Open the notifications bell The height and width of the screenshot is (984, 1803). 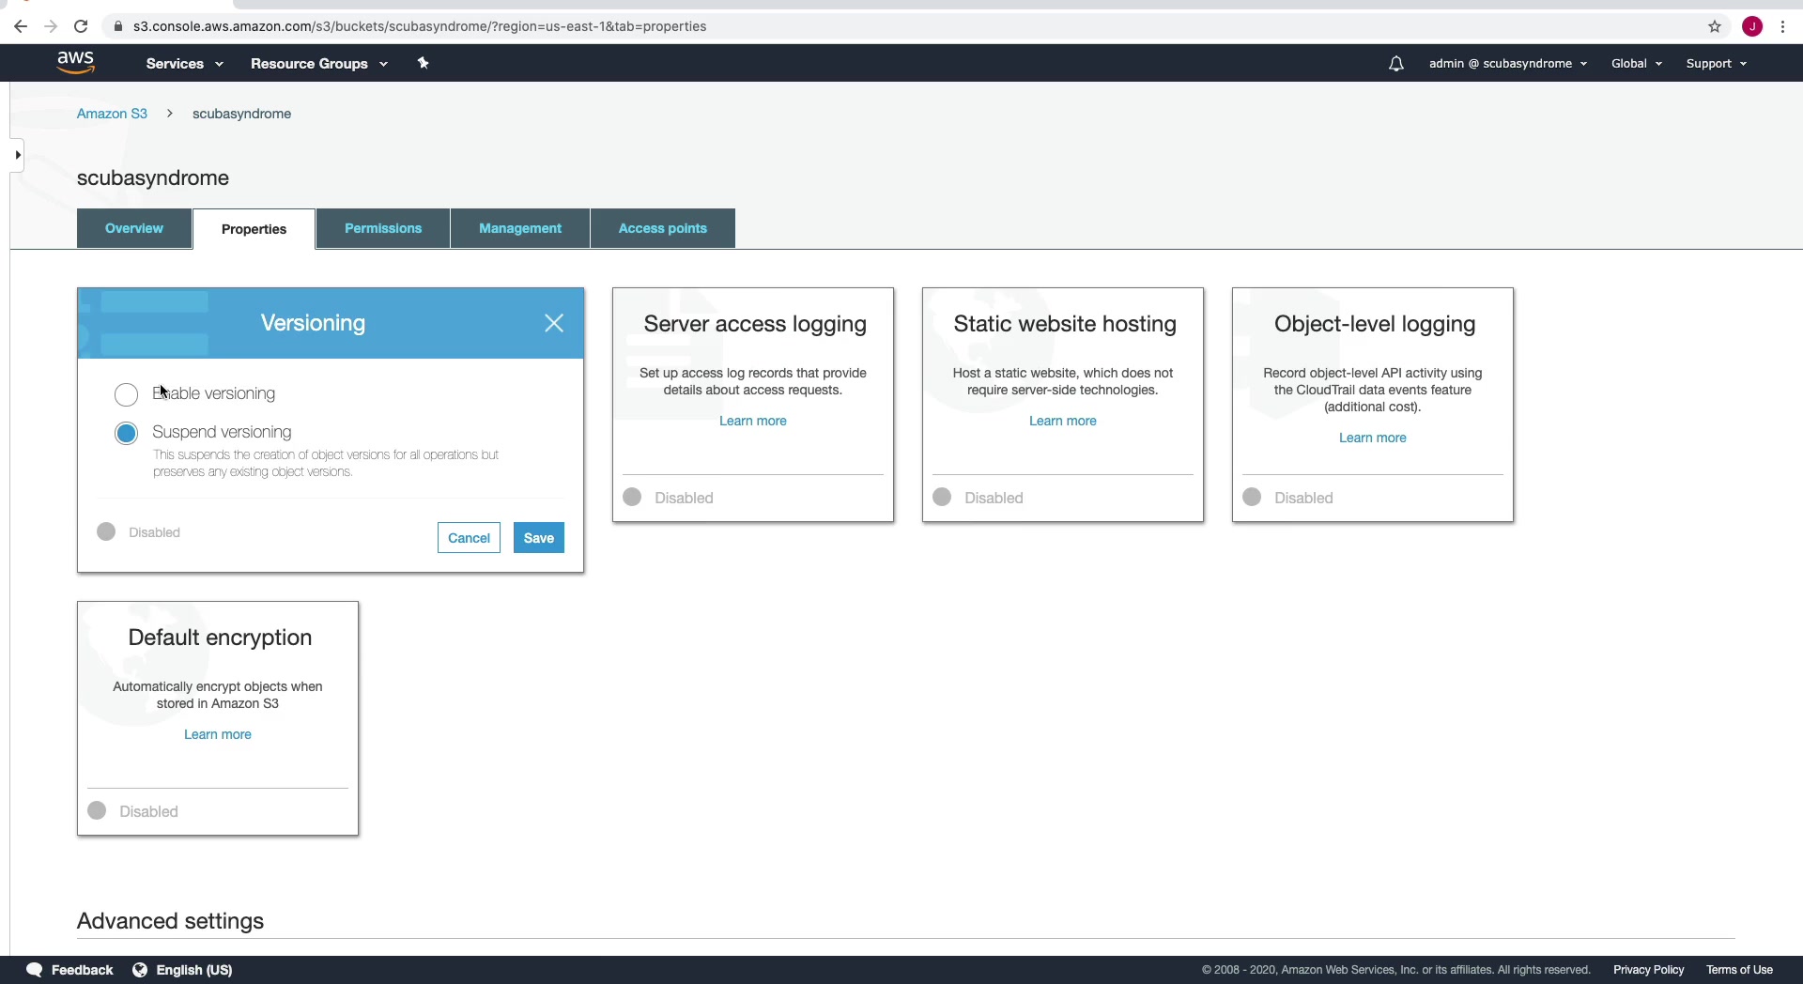click(1396, 64)
